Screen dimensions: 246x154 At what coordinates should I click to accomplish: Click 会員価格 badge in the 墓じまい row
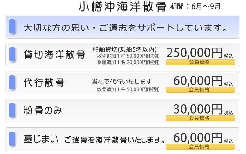click(200, 146)
